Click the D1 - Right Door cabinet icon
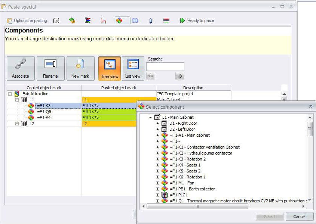This screenshot has height=224, width=316. click(165, 123)
